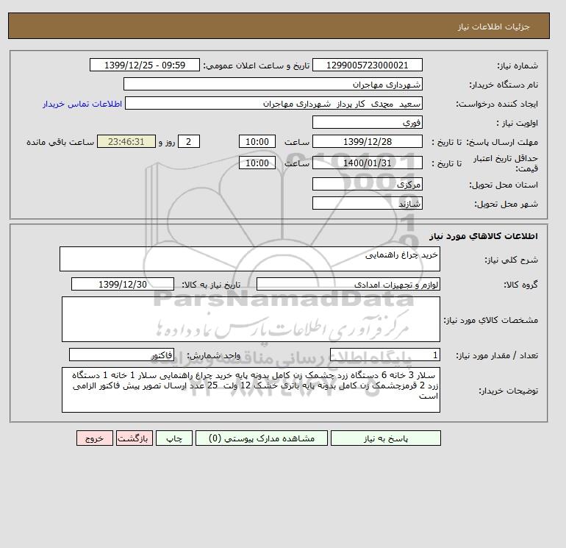This screenshot has height=548, width=566.
Task: Click the remaining time counter 23:46:31
Action: click(126, 142)
